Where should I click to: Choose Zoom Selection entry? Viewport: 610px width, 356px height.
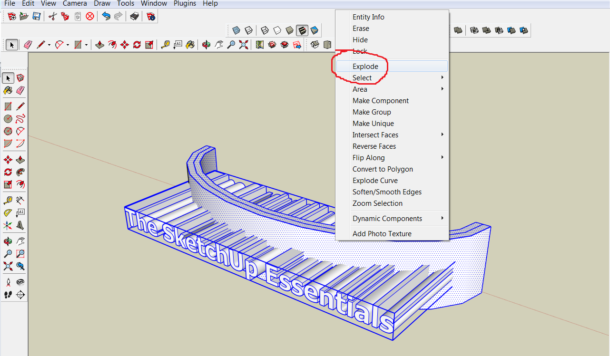pyautogui.click(x=392, y=203)
